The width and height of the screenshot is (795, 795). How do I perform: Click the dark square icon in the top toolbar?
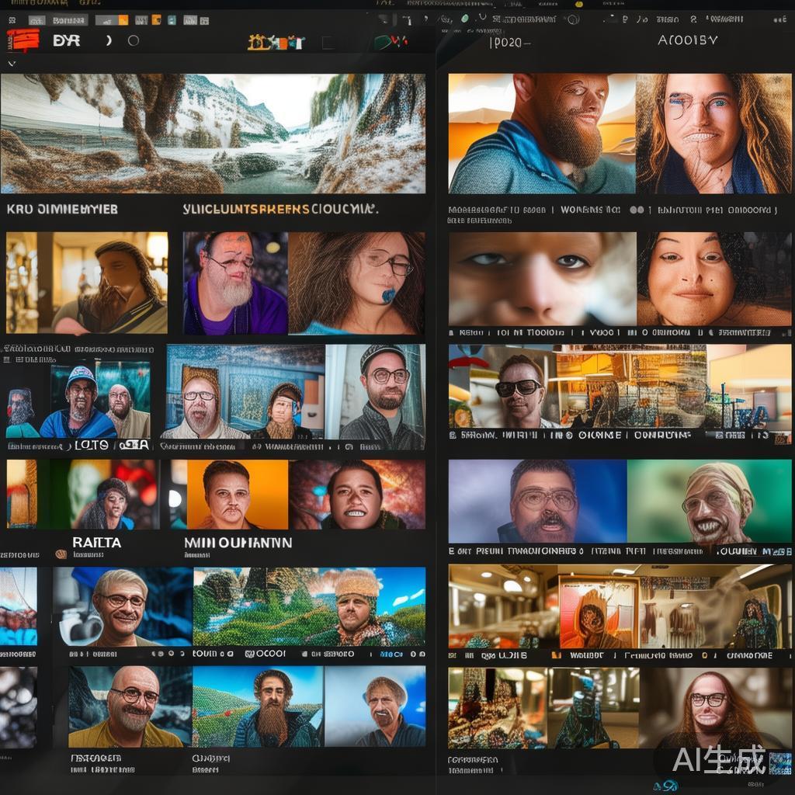pos(328,42)
